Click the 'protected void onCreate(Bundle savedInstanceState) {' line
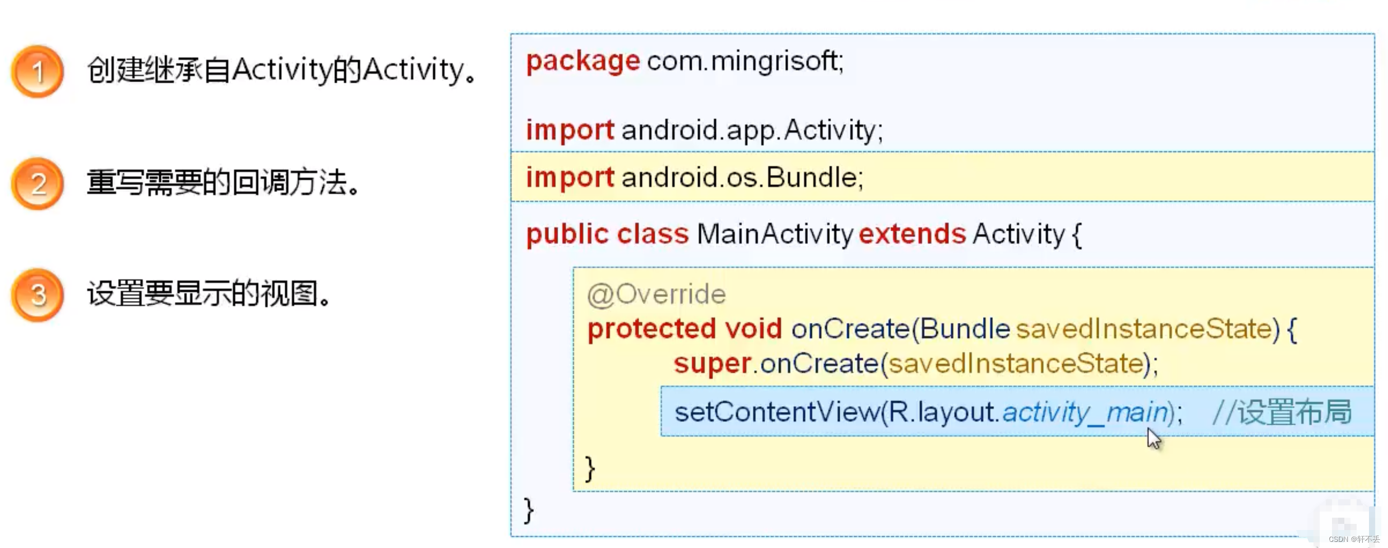 [942, 328]
